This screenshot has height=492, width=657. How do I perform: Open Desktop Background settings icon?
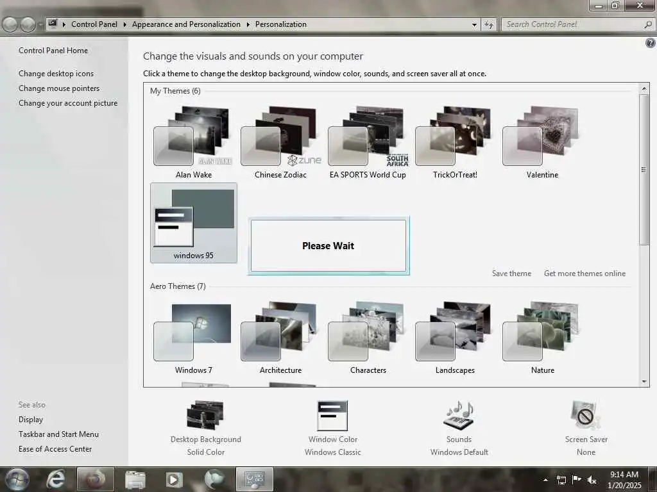click(205, 415)
